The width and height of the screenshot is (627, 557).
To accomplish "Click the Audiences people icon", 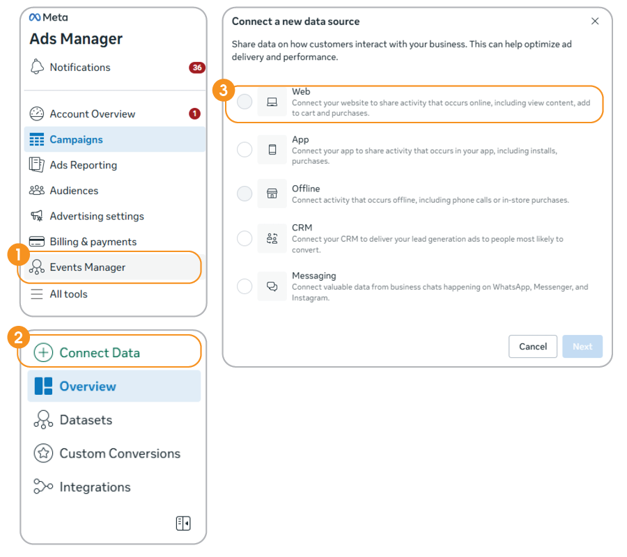I will (x=37, y=191).
